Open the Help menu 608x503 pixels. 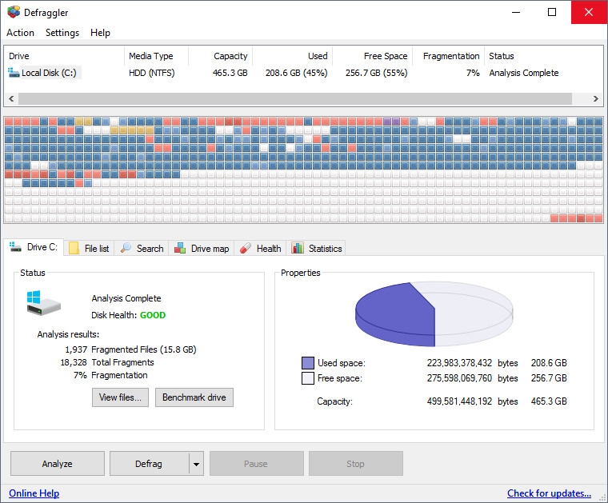pos(100,33)
